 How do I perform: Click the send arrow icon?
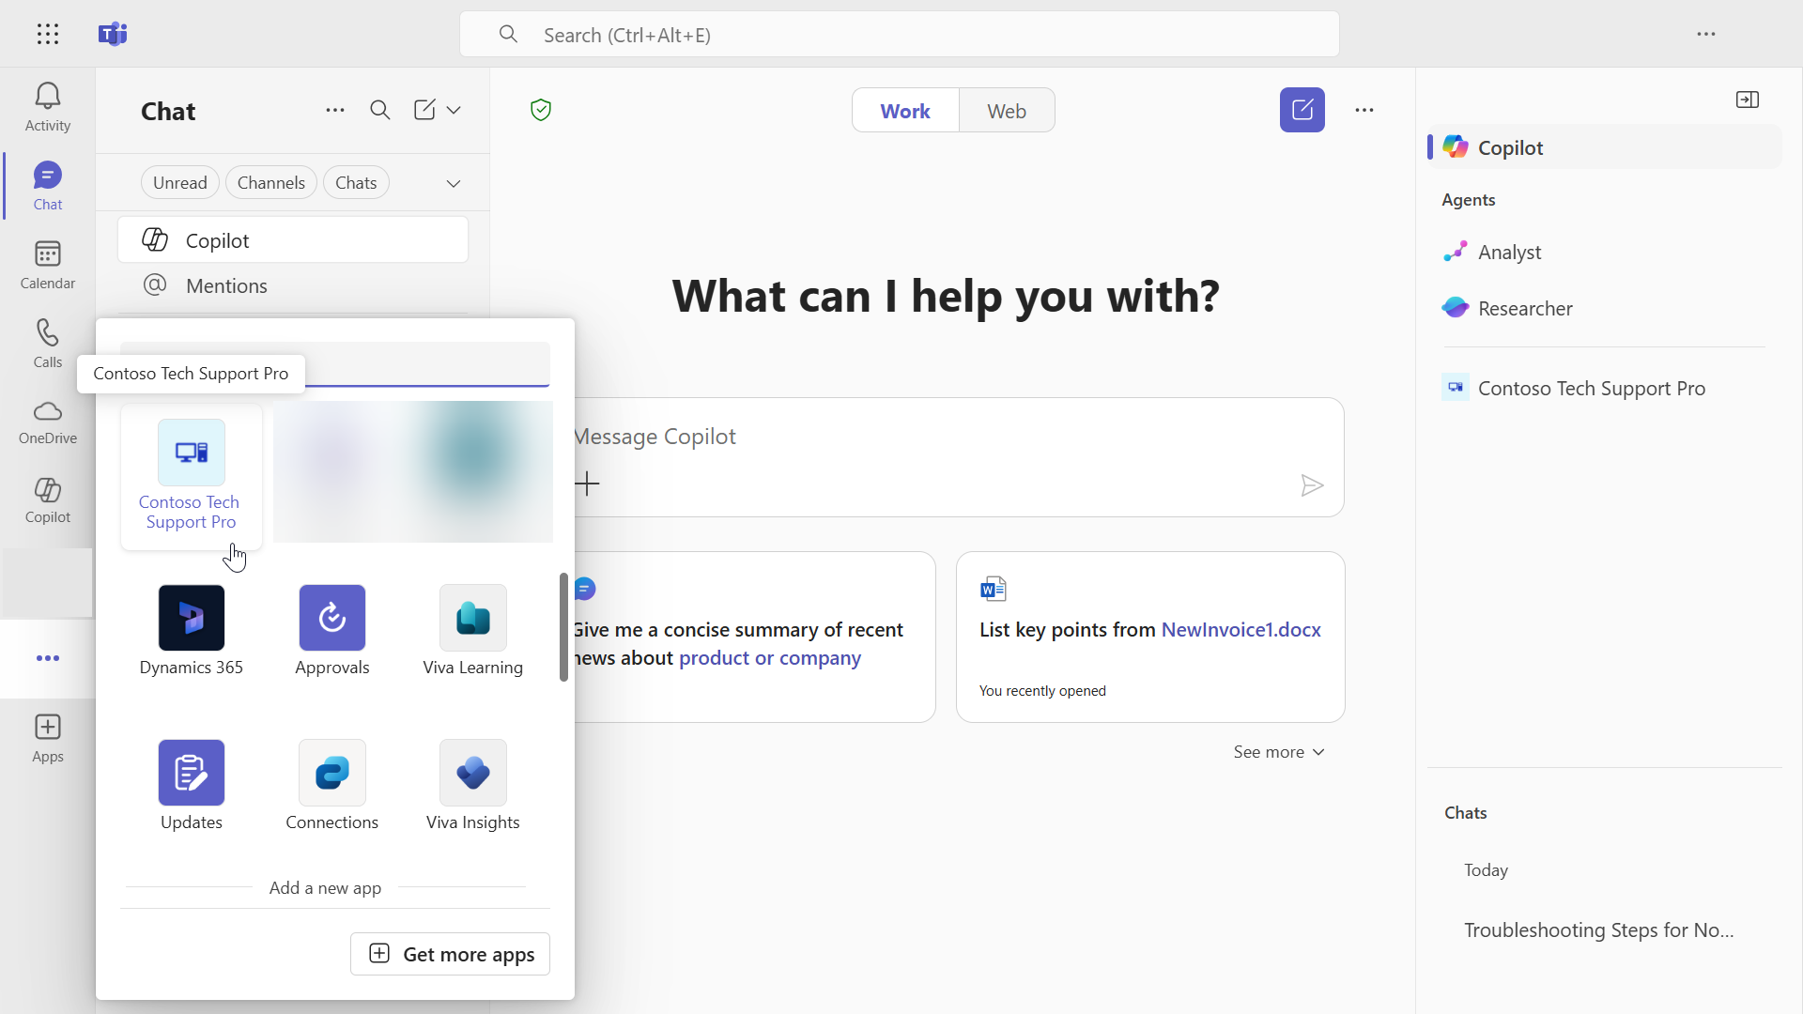point(1312,485)
